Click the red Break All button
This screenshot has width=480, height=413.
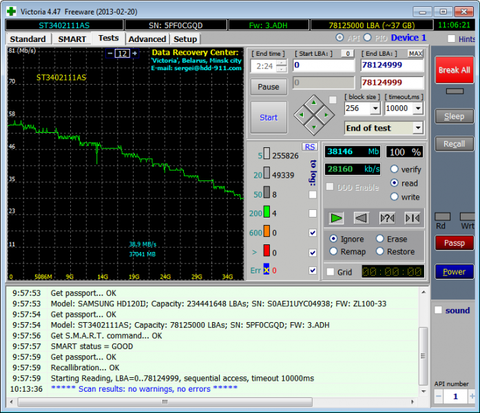pos(454,70)
